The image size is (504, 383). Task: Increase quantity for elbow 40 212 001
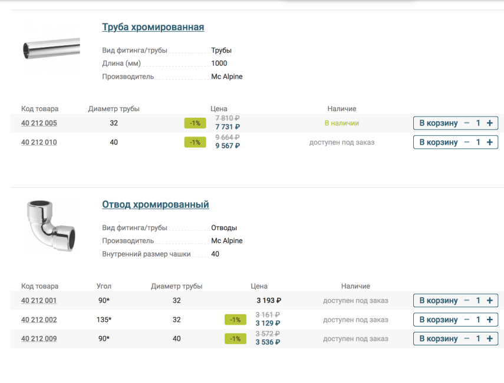tap(490, 301)
